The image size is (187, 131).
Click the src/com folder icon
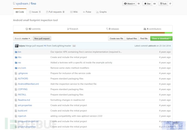point(16,68)
